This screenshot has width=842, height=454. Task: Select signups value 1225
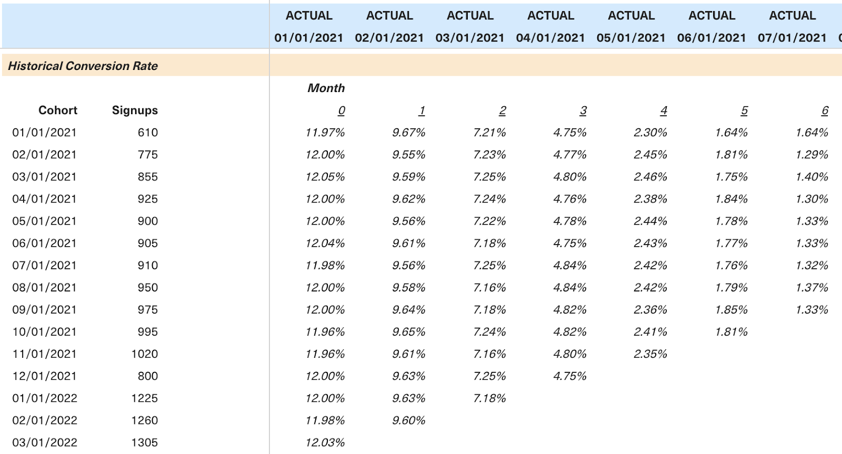[145, 398]
